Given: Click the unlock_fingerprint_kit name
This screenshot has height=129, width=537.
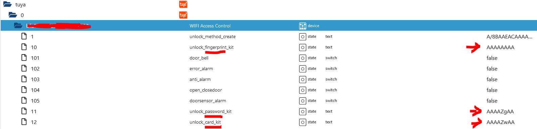Looking at the screenshot, I should (211, 47).
